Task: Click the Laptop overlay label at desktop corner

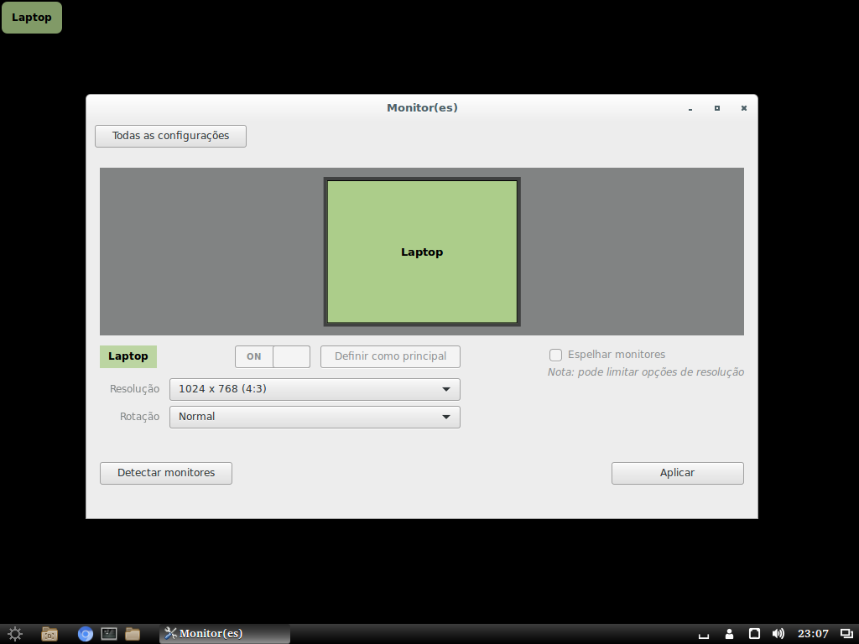Action: [x=32, y=18]
